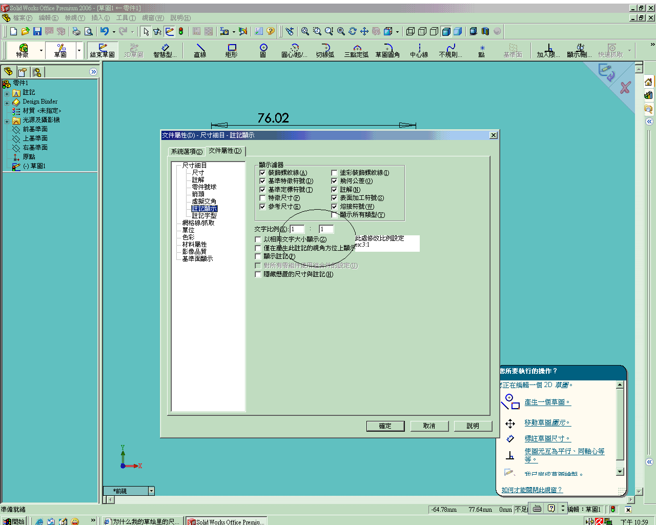
Task: Click the 如何才能關閉此視窗？ link
Action: point(531,490)
